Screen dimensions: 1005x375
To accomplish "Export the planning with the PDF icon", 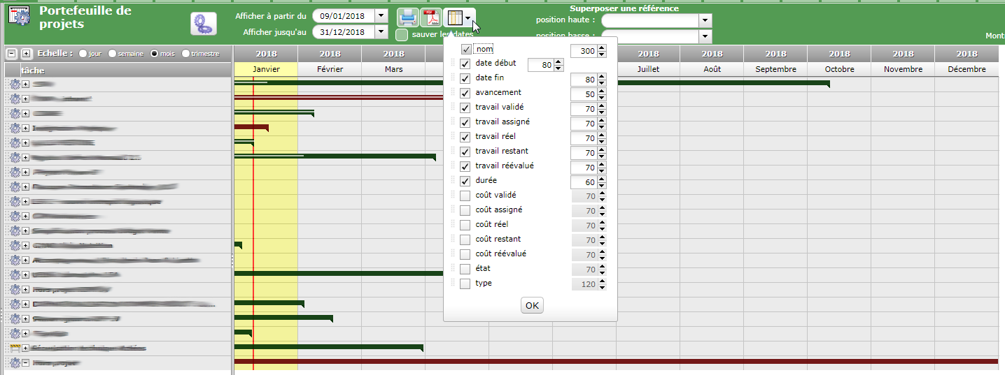I will [431, 17].
